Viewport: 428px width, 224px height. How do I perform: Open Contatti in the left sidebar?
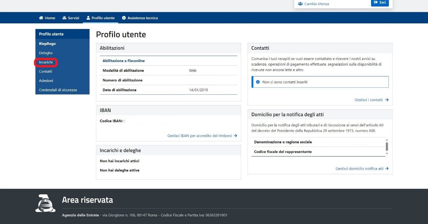click(45, 71)
